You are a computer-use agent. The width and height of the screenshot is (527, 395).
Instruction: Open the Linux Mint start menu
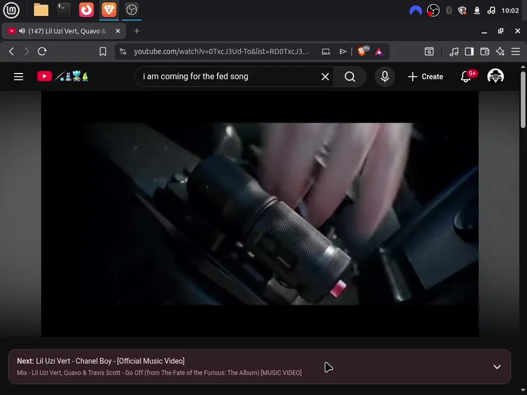[11, 10]
